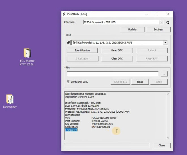Click the Read DTC button
Viewport: 187px width, 155px height.
tap(117, 51)
